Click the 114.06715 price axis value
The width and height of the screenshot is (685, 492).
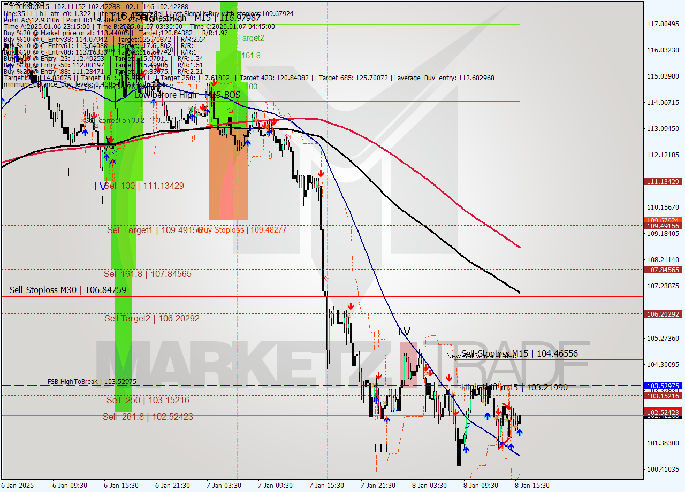[x=663, y=103]
